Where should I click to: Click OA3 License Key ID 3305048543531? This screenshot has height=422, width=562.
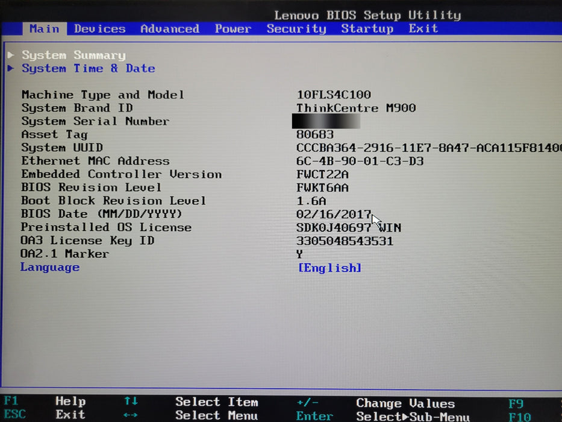[345, 241]
